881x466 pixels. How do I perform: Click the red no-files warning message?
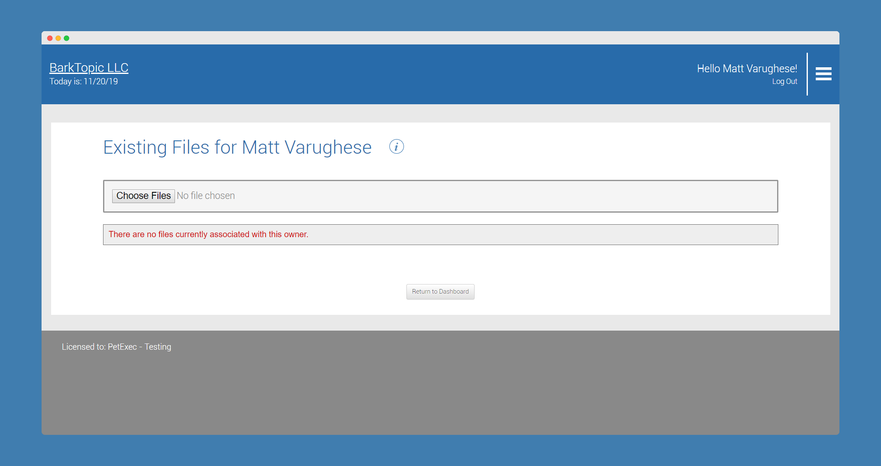click(x=208, y=234)
